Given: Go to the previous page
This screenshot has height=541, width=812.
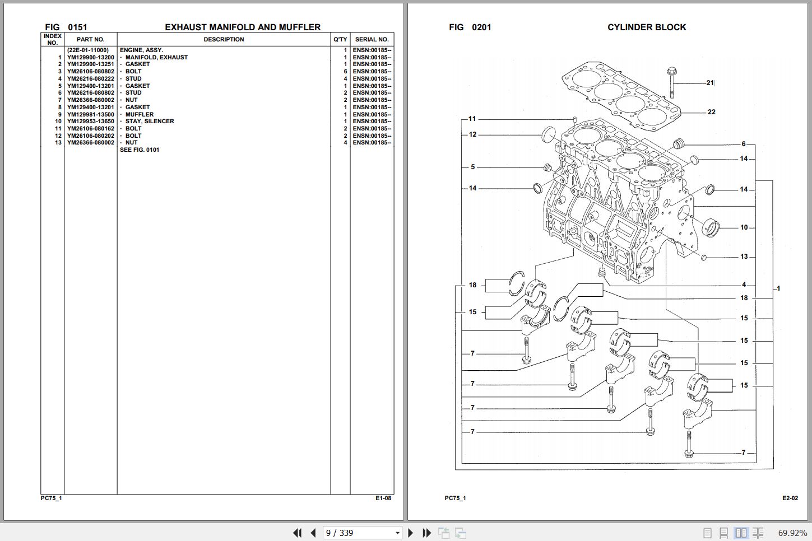Looking at the screenshot, I should click(x=313, y=533).
